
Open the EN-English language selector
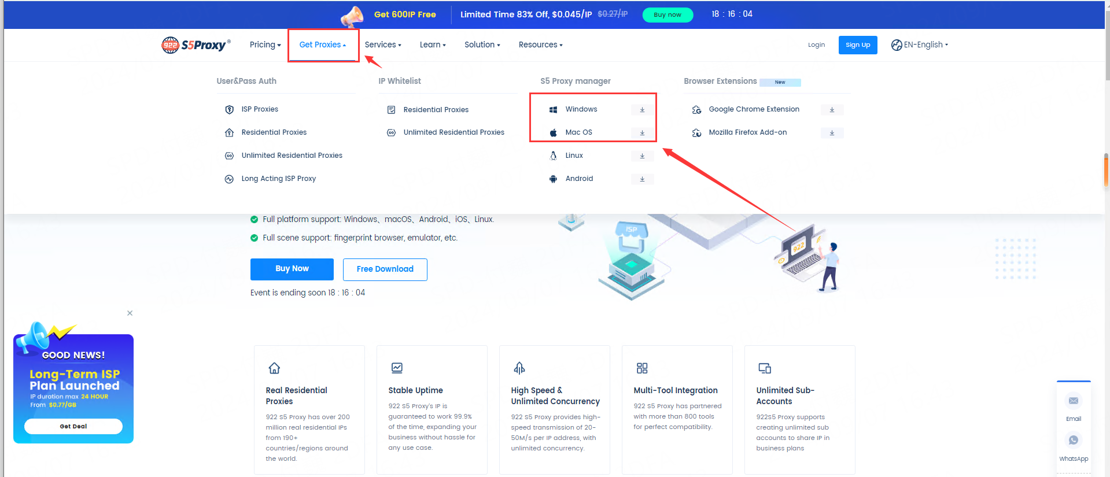tap(920, 45)
